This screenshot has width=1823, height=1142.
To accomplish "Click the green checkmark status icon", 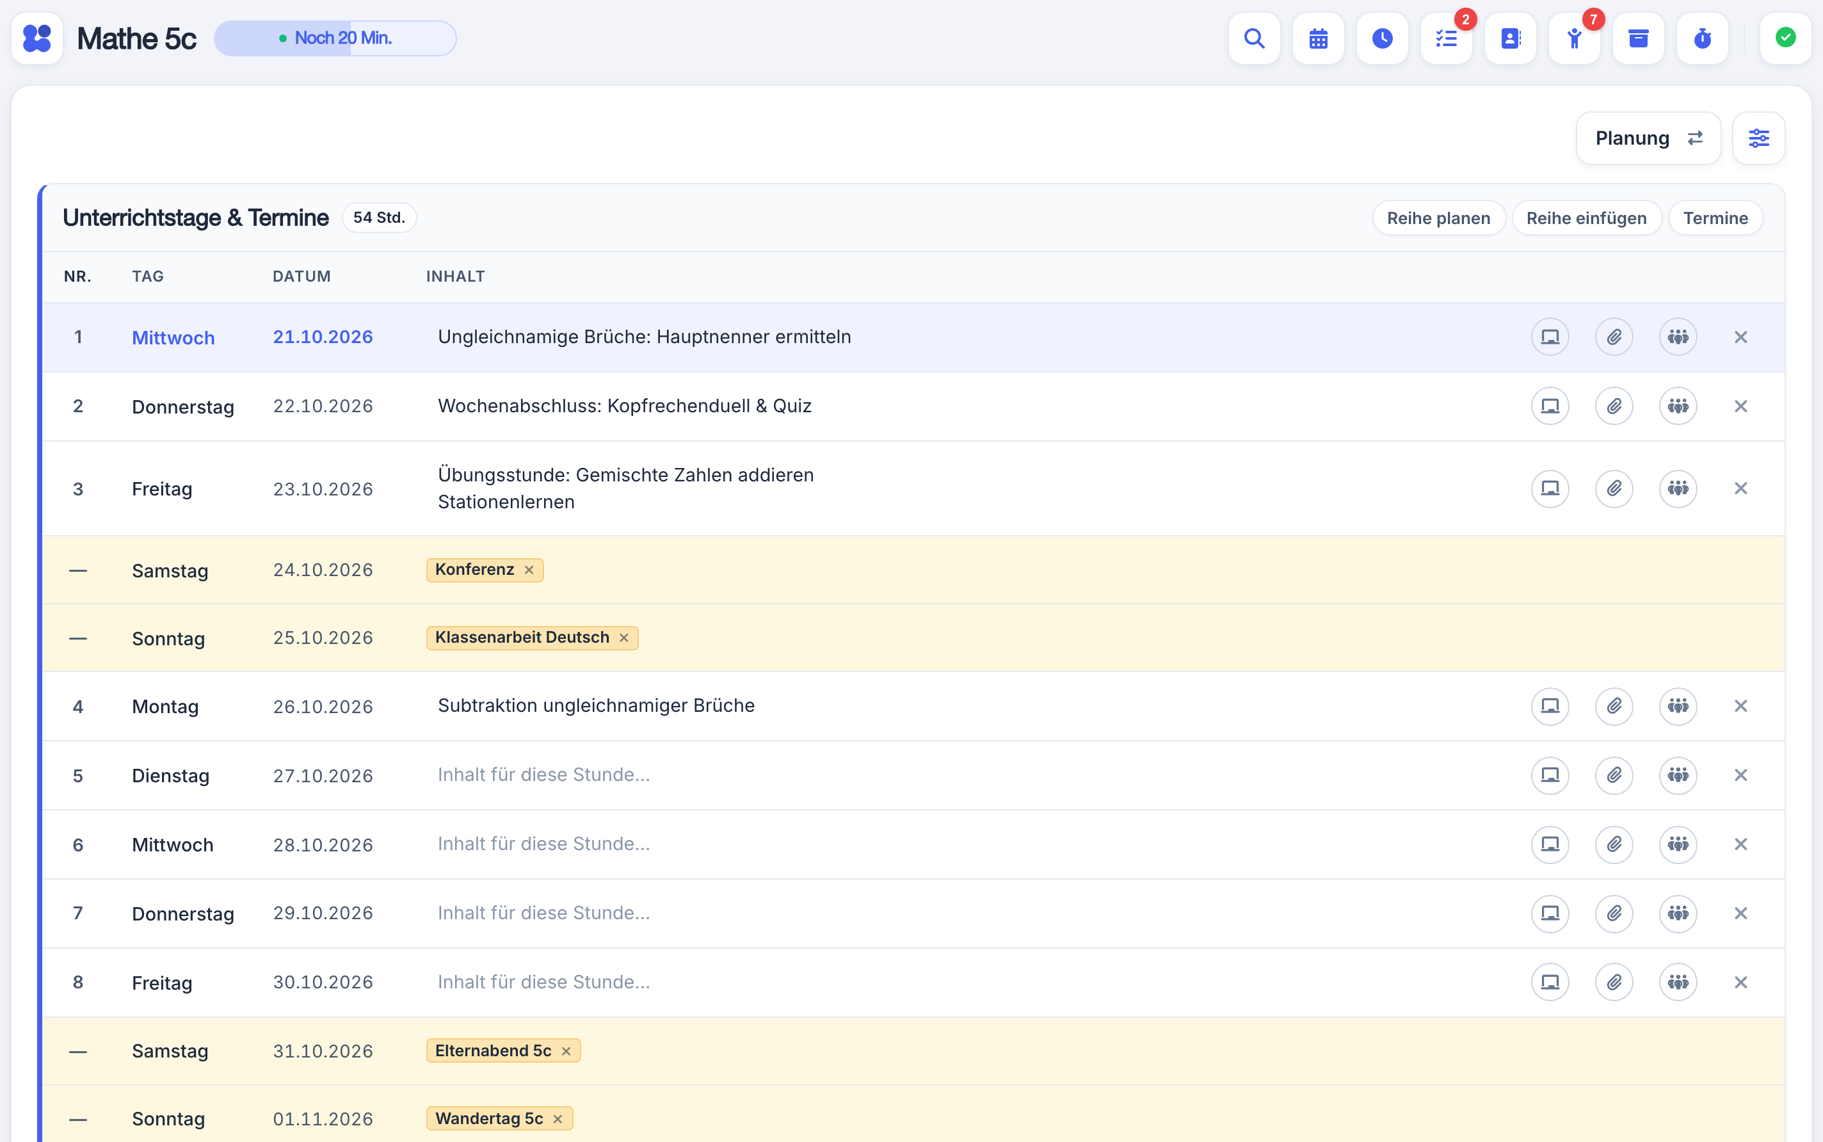I will [x=1785, y=38].
